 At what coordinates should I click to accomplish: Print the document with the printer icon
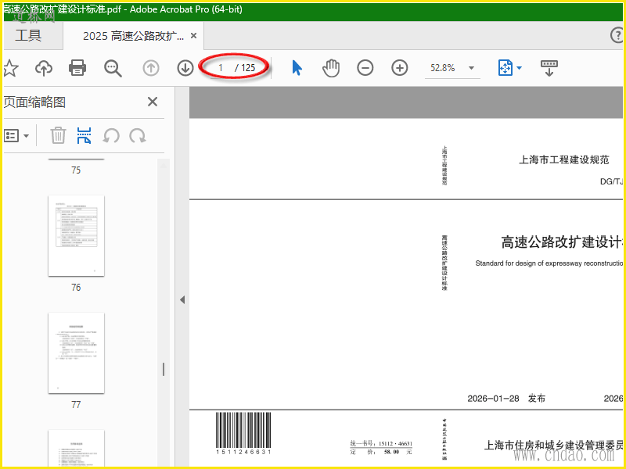click(x=77, y=68)
